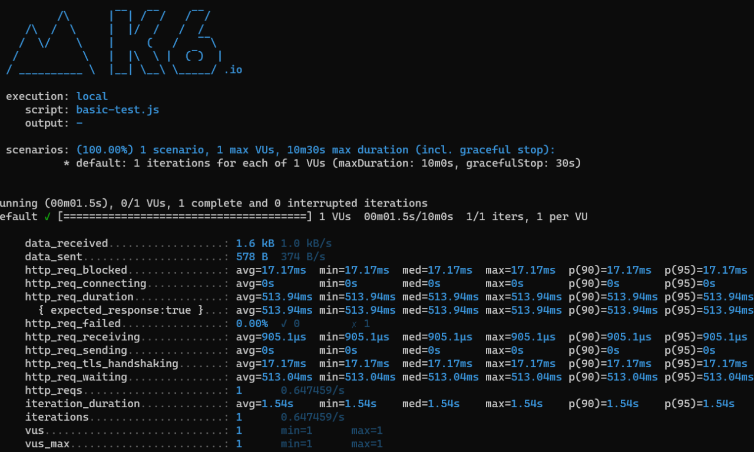
Task: Click the green checkmark beside default
Action: pos(48,217)
